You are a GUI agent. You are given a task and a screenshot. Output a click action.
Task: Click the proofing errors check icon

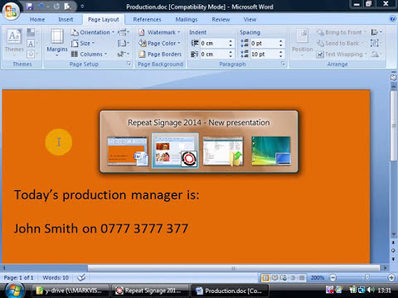[x=81, y=277]
